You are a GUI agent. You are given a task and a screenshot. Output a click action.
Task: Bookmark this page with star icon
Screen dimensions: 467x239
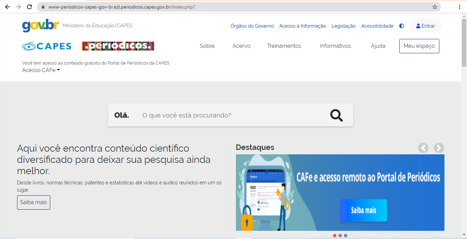click(x=435, y=7)
